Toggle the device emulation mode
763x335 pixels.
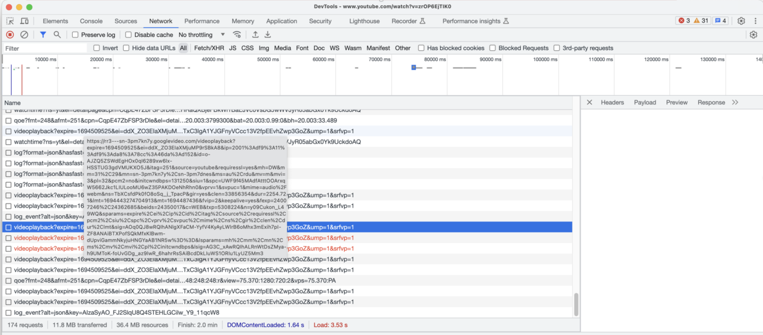[24, 21]
